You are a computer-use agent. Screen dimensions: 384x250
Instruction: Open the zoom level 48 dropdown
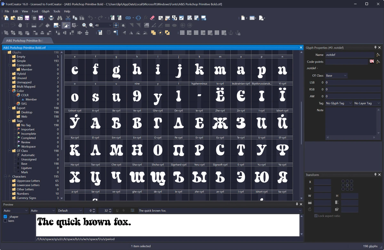(x=110, y=25)
